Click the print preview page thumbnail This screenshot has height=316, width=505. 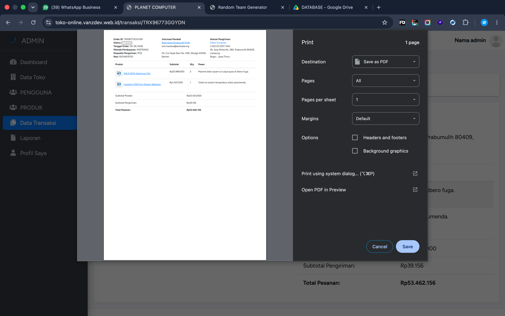tap(185, 145)
